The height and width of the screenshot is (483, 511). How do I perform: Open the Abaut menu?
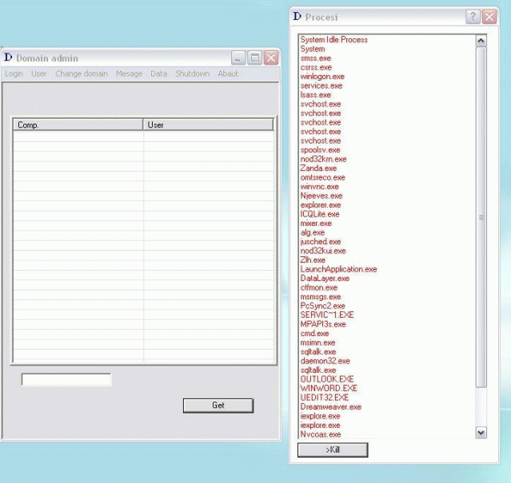[228, 73]
